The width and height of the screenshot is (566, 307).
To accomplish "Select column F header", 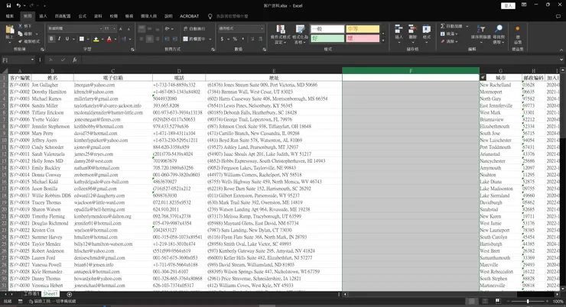I will 411,70.
